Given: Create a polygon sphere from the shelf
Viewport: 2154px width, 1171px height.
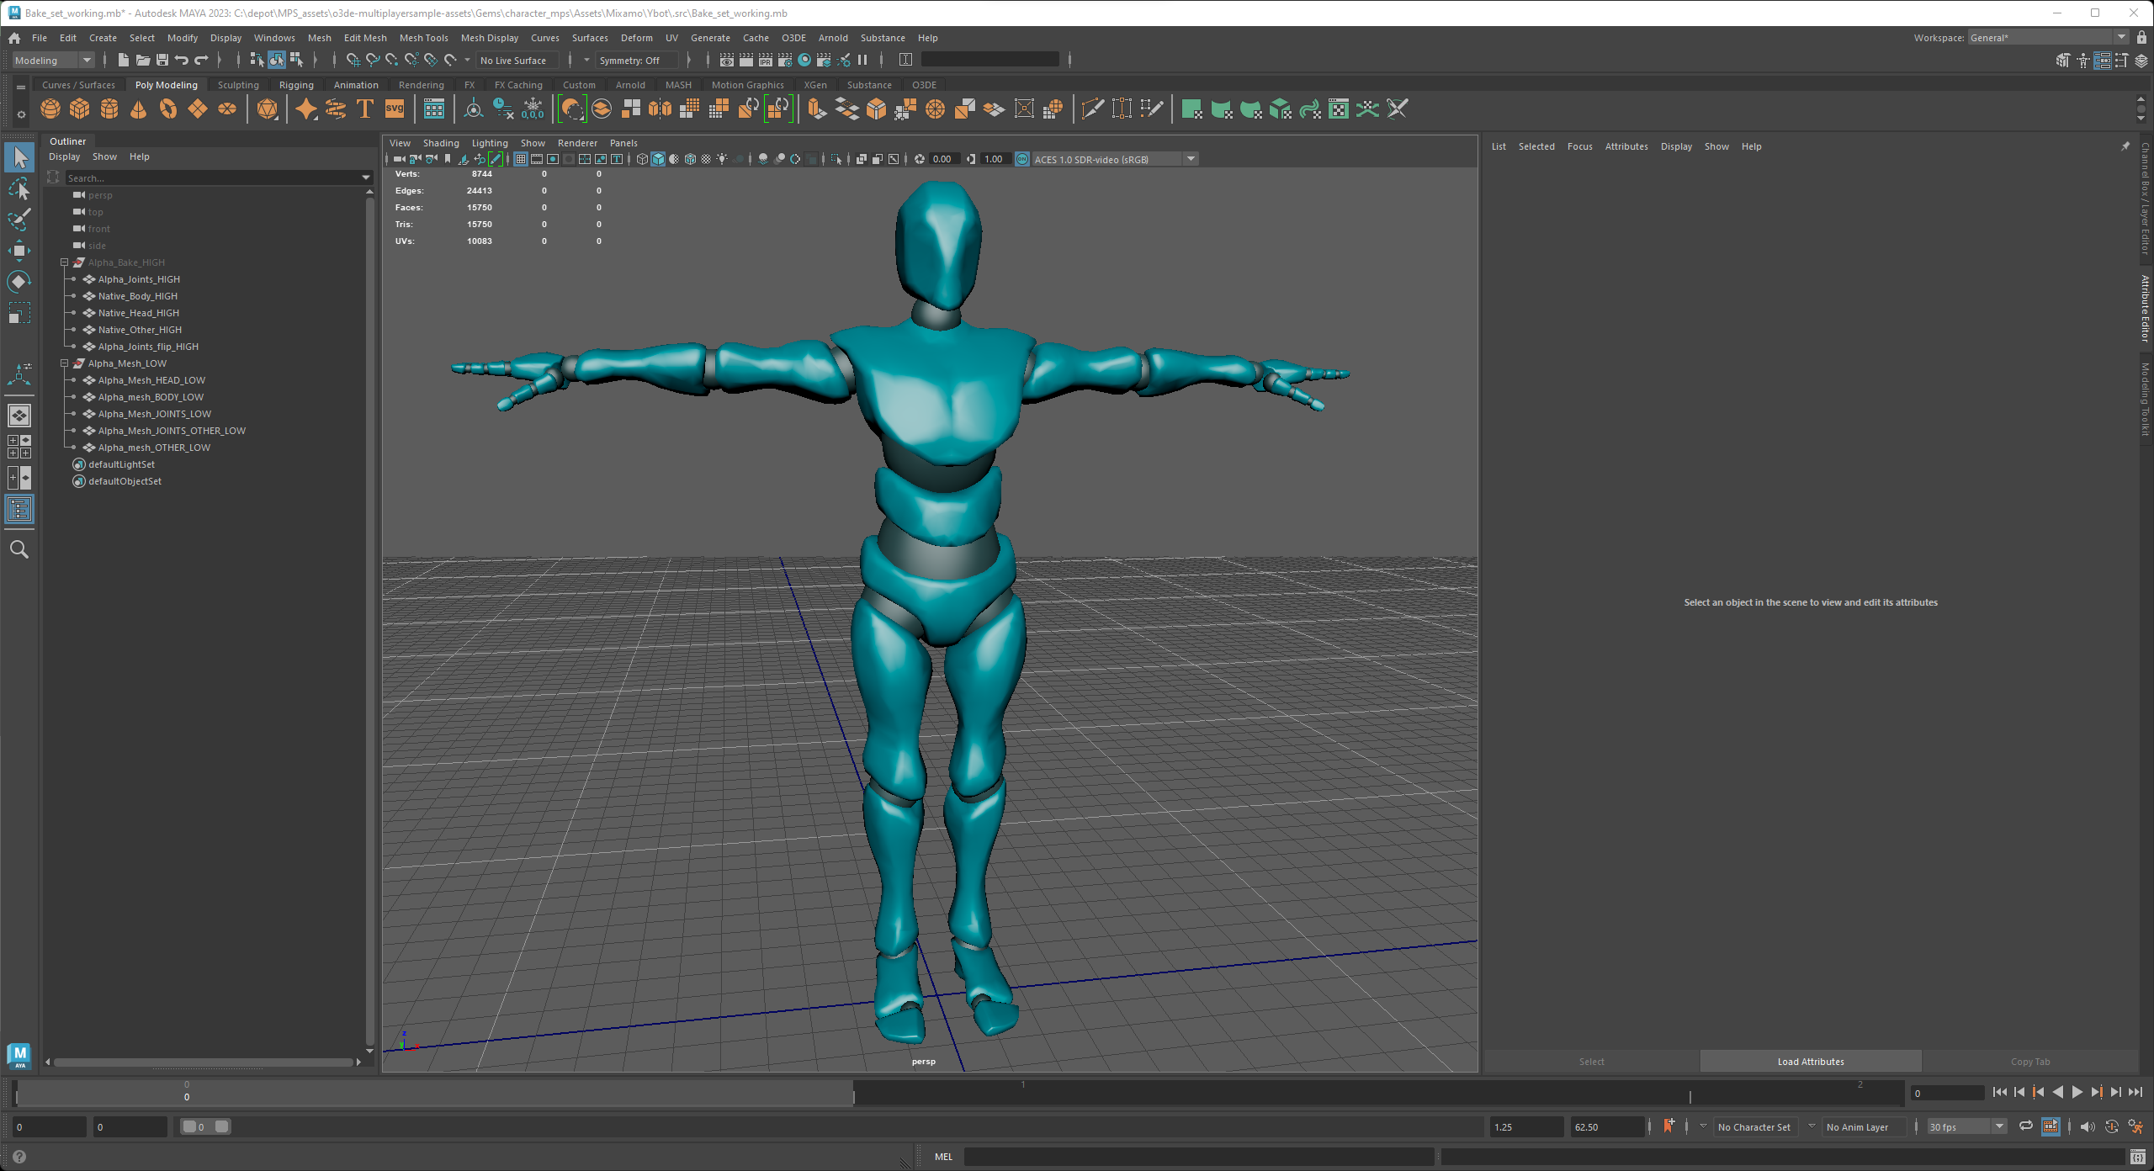Looking at the screenshot, I should pyautogui.click(x=50, y=109).
